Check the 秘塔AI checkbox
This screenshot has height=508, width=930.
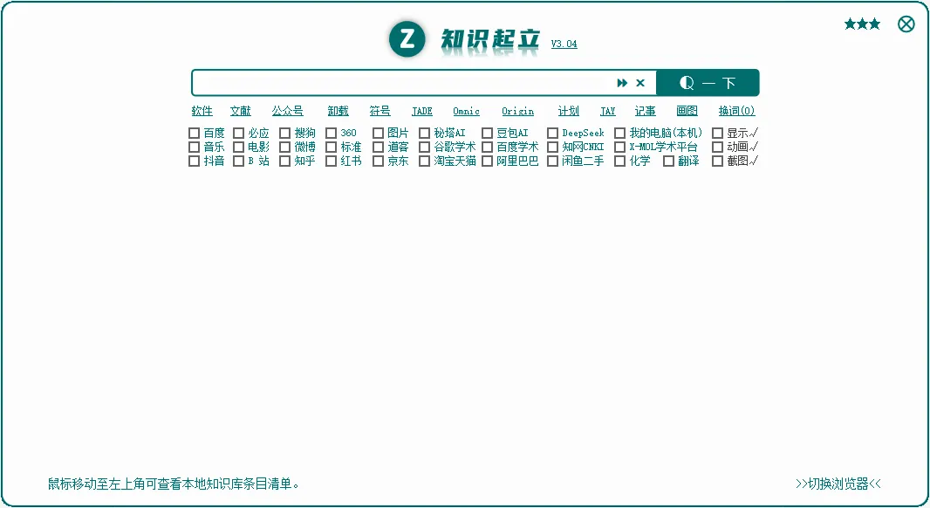pos(424,133)
